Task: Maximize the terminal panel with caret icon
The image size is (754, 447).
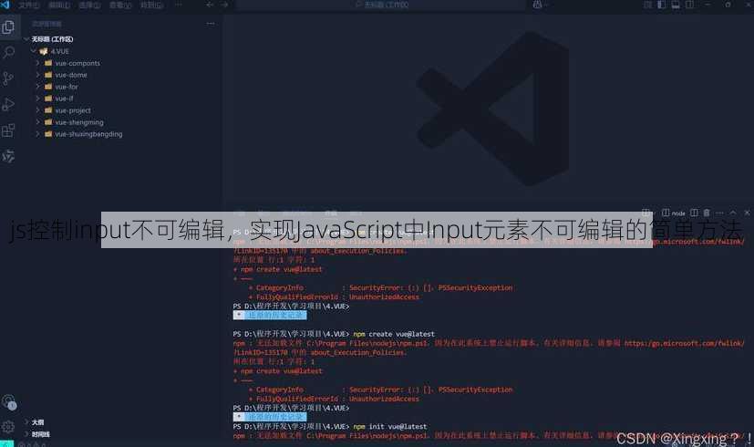Action: point(733,213)
